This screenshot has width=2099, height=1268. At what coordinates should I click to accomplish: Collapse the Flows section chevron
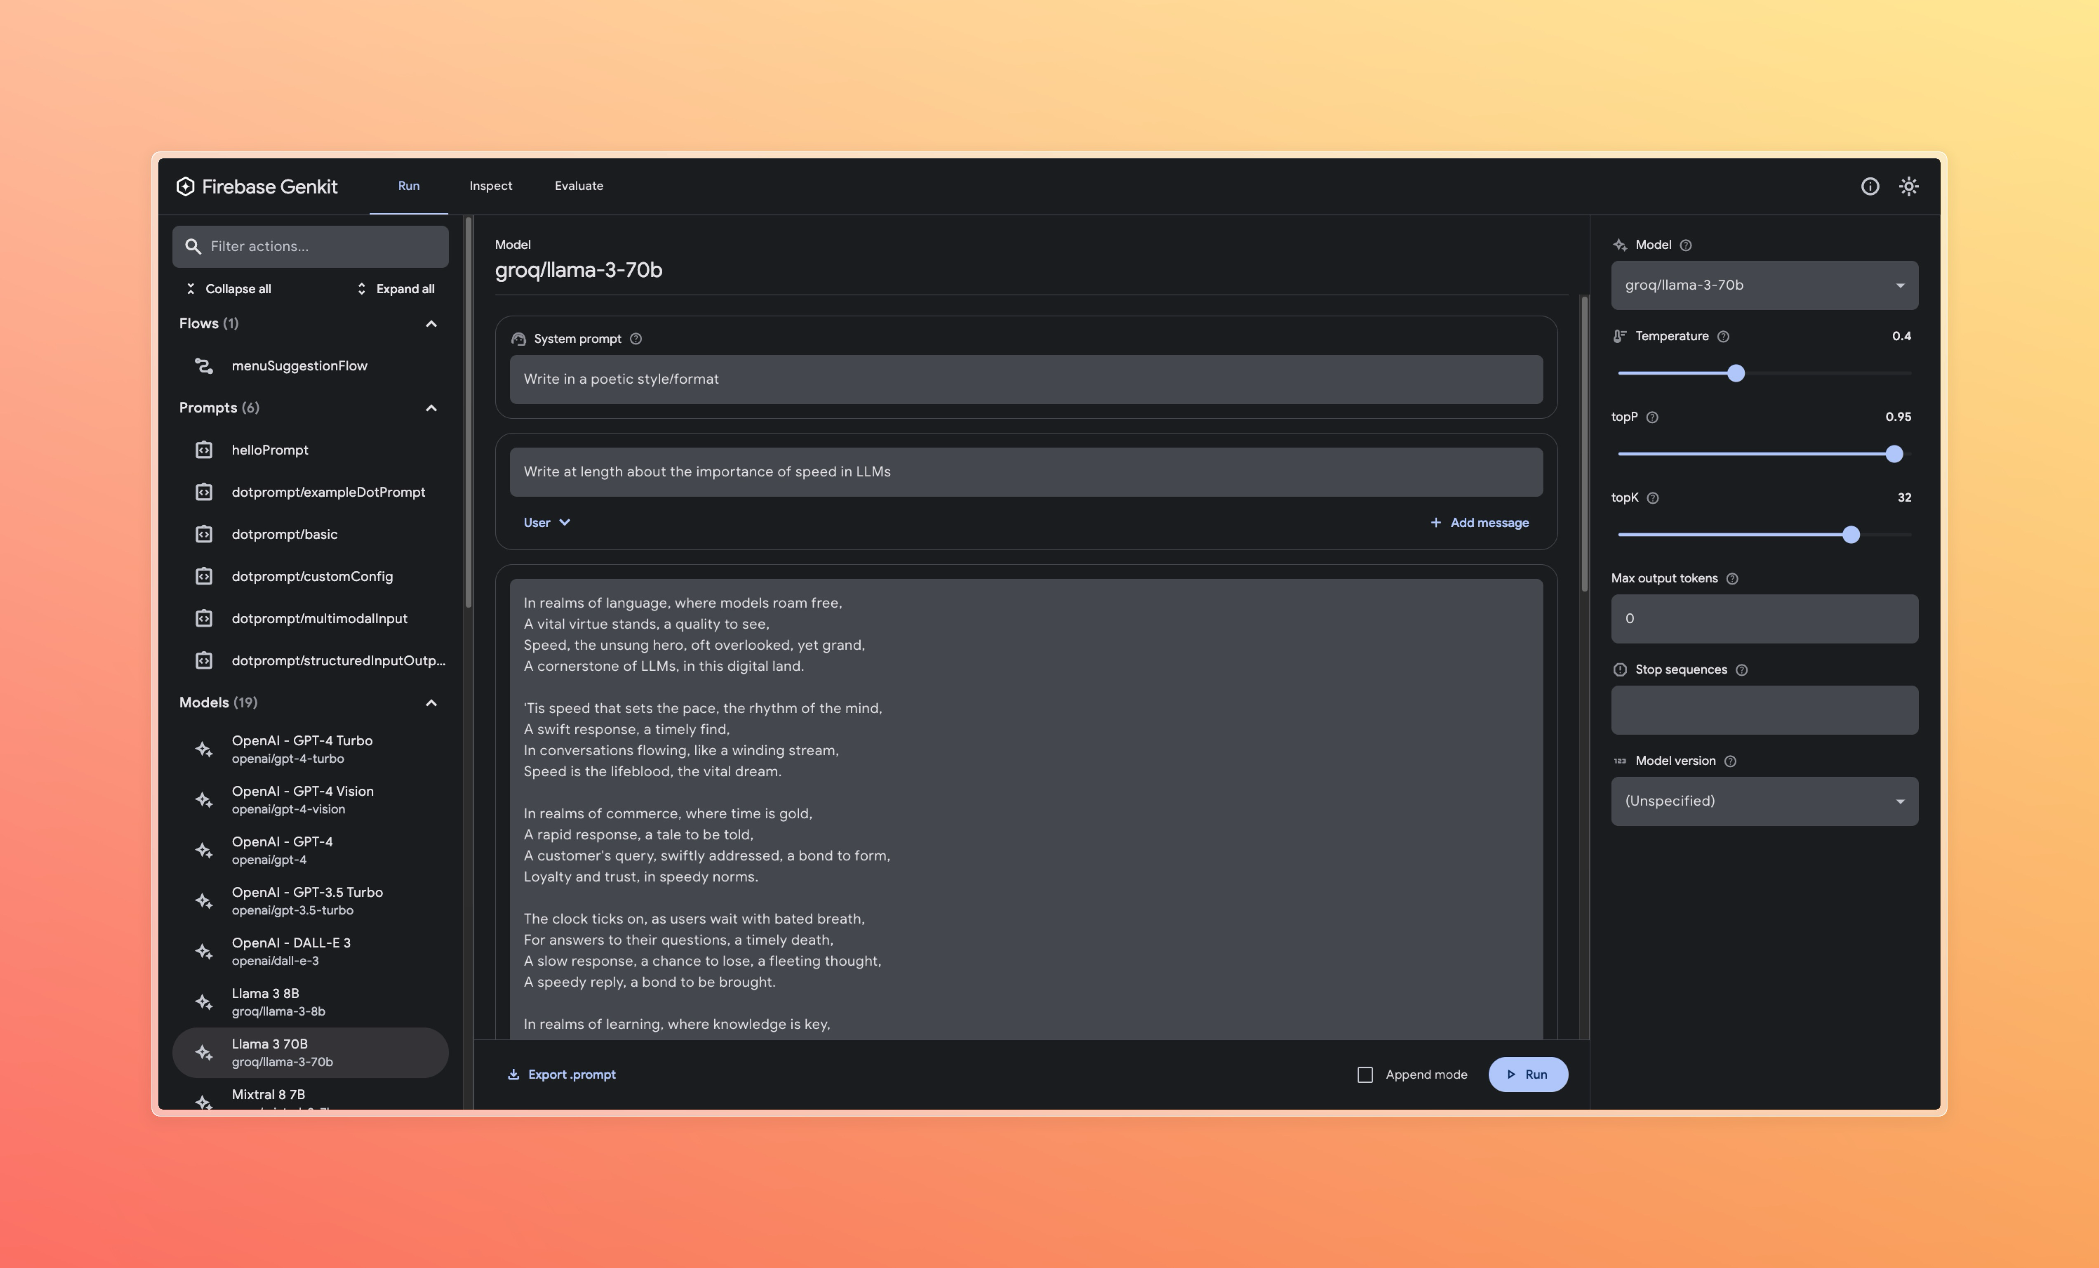pos(431,323)
